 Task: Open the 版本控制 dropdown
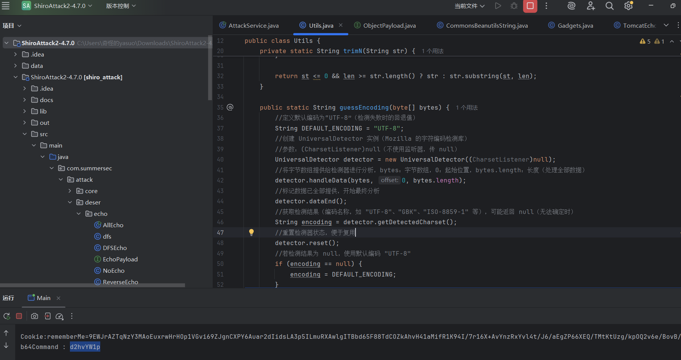tap(121, 6)
